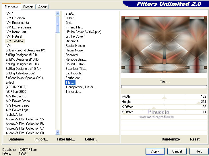Screen dimensions: 209x156
Task: Select &<BKg Designer sf10 II> category
Action: 22,59
